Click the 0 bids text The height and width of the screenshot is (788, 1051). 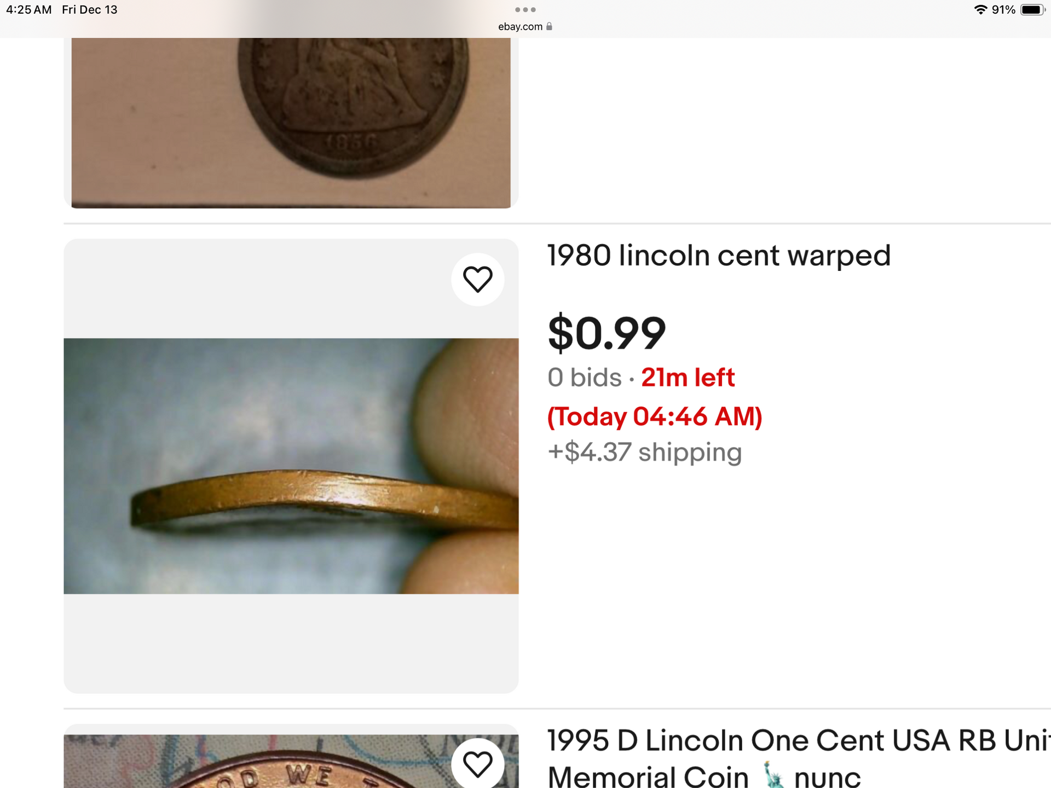(584, 378)
